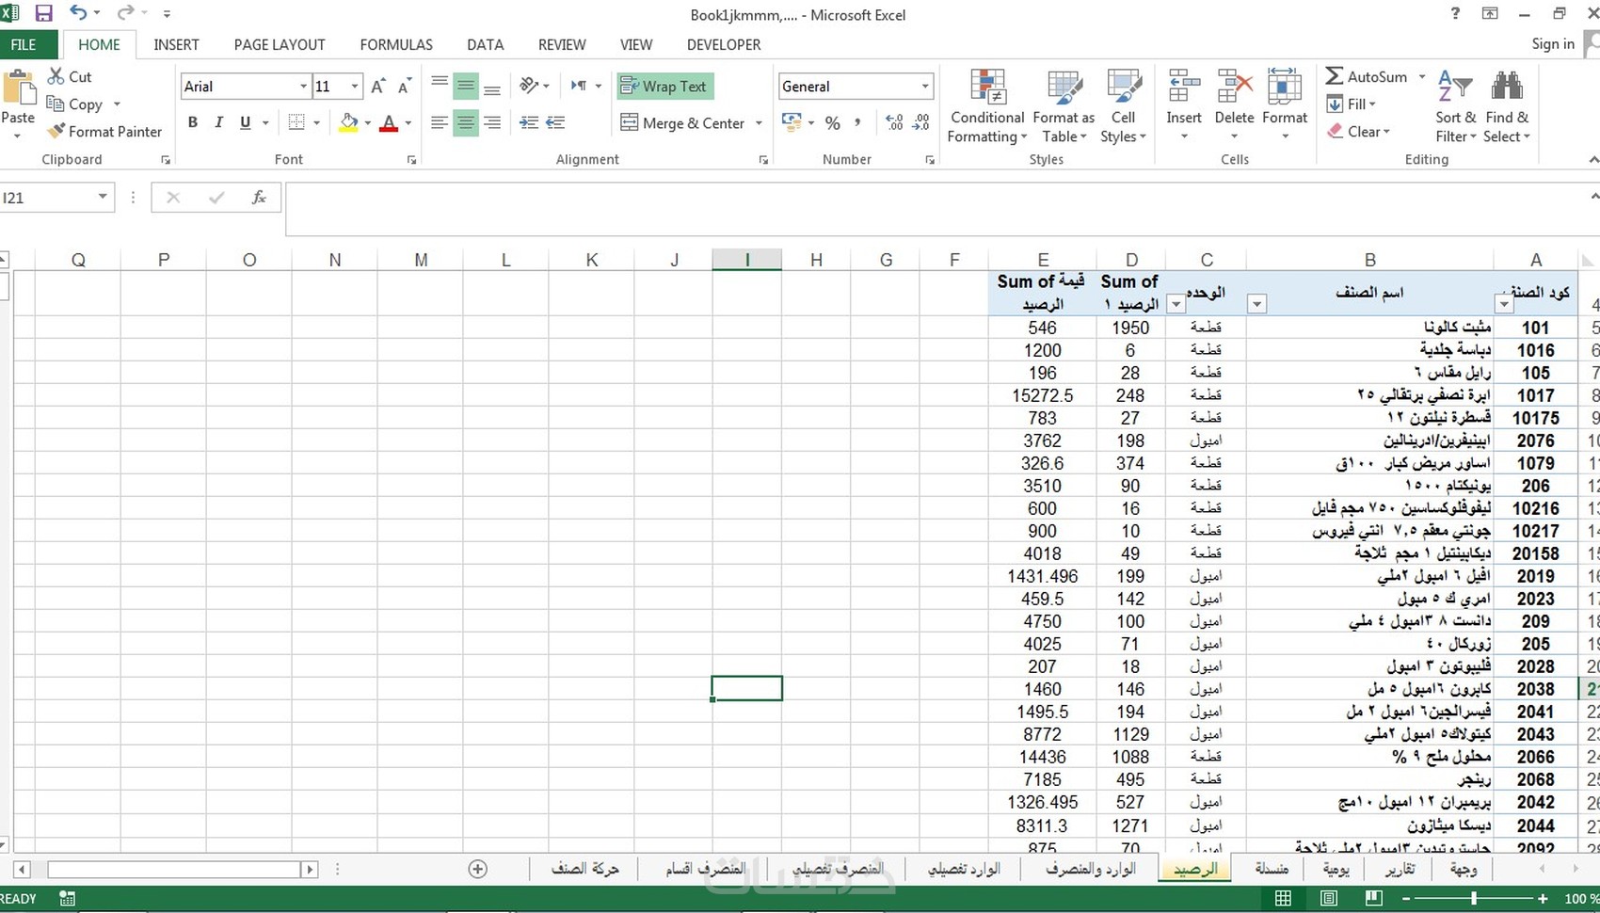Open Conditional Formatting menu
The height and width of the screenshot is (913, 1600).
tap(986, 106)
